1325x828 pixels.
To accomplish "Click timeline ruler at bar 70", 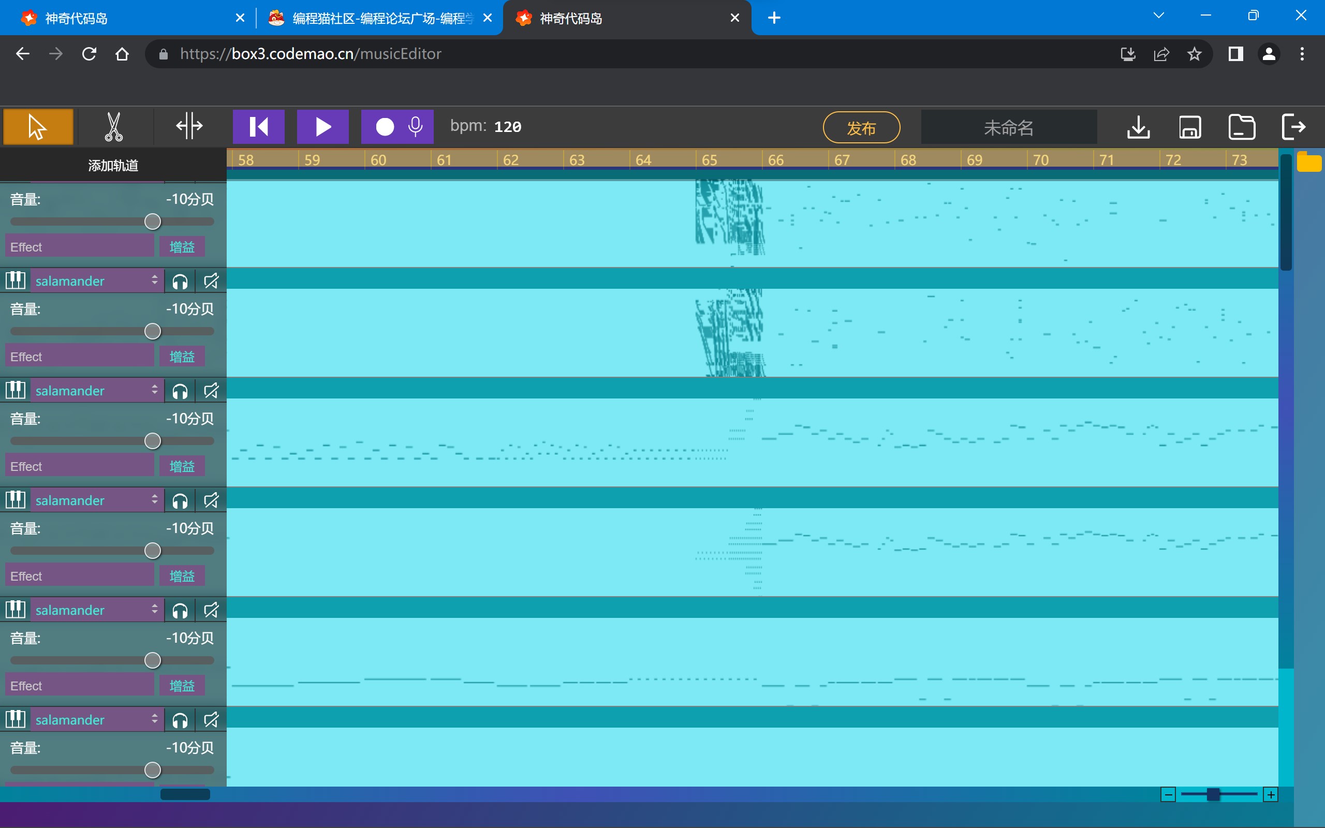I will click(1040, 160).
